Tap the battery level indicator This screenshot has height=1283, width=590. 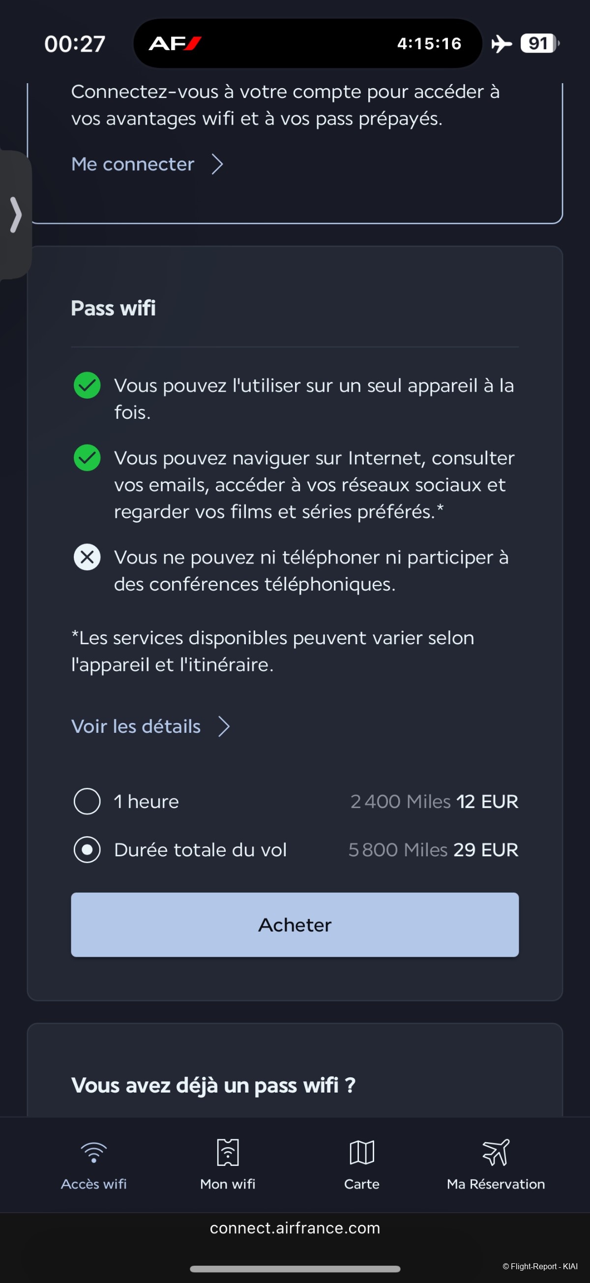pyautogui.click(x=539, y=44)
